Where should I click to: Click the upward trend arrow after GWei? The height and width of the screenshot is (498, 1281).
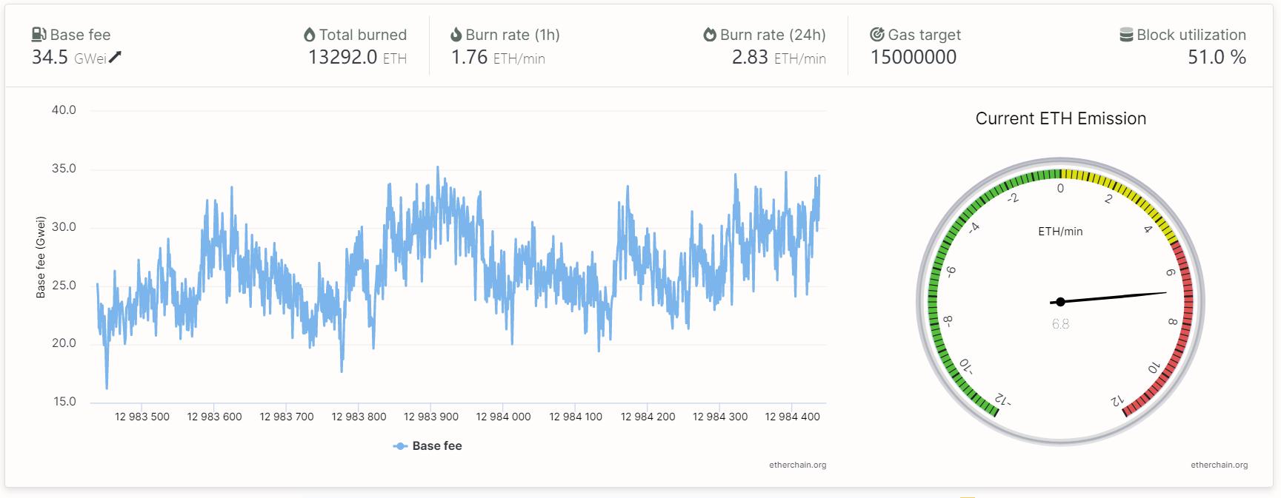(116, 58)
